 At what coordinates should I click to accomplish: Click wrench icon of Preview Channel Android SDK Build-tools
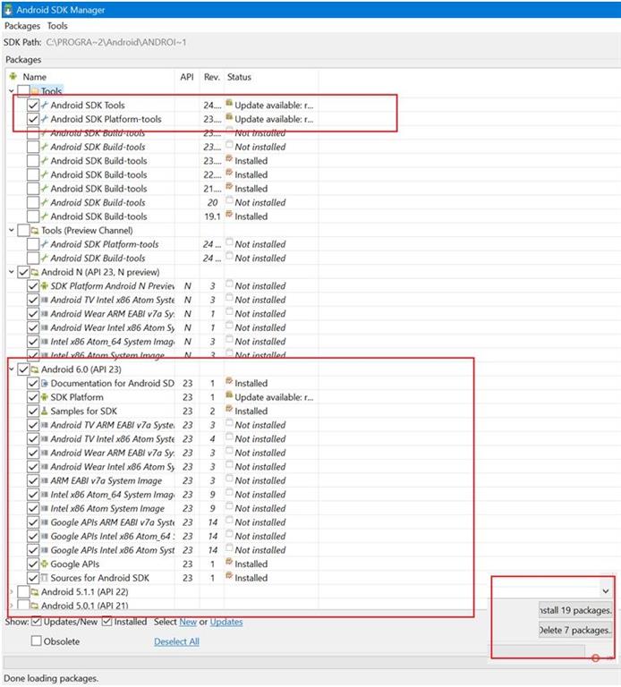pyautogui.click(x=44, y=258)
